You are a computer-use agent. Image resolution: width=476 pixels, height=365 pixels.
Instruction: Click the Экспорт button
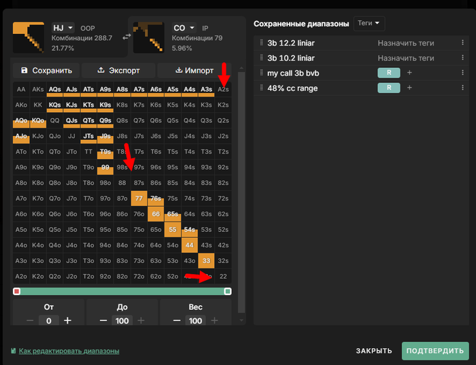tap(118, 71)
